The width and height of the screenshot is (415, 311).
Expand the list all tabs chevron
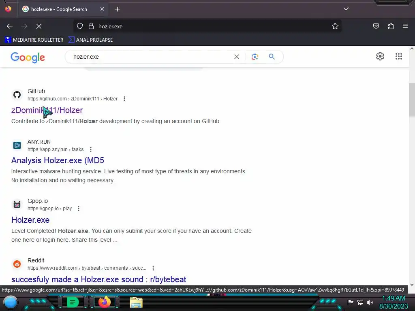coord(346,9)
